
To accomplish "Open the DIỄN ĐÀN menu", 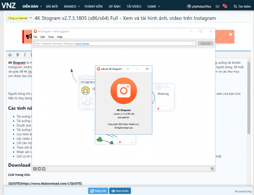I will 30,7.
